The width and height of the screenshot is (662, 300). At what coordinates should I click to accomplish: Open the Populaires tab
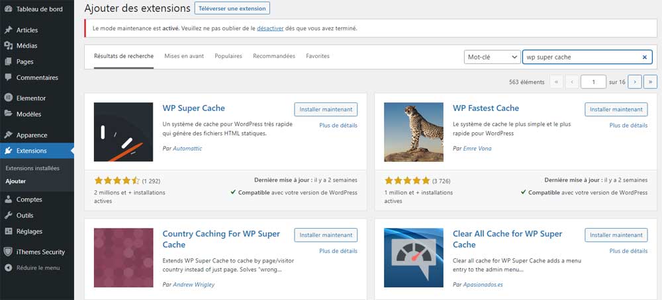click(228, 56)
